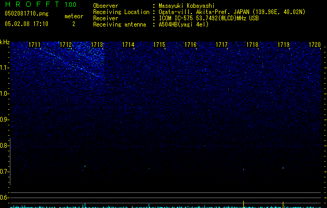Screen dimensions: 327x208
Task: Select the file name 0502081710.png
Action: [27, 14]
